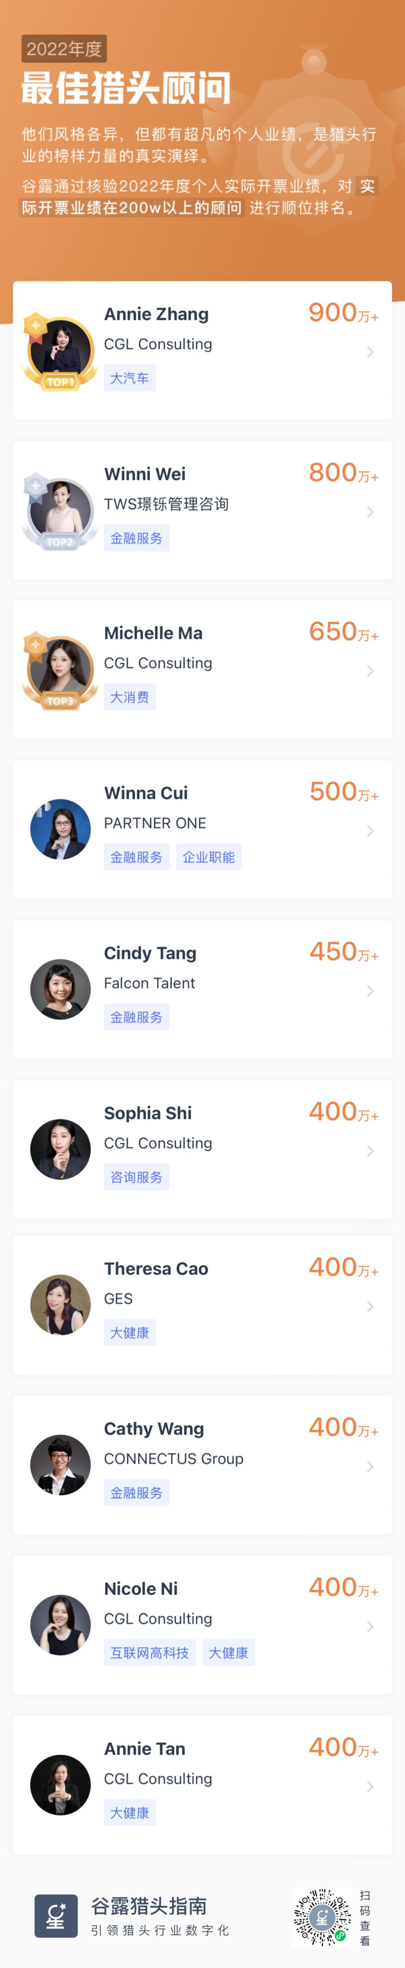Viewport: 405px width, 1968px height.
Task: Select the 互联网高科技 tag under Nicole Ni
Action: point(150,1653)
